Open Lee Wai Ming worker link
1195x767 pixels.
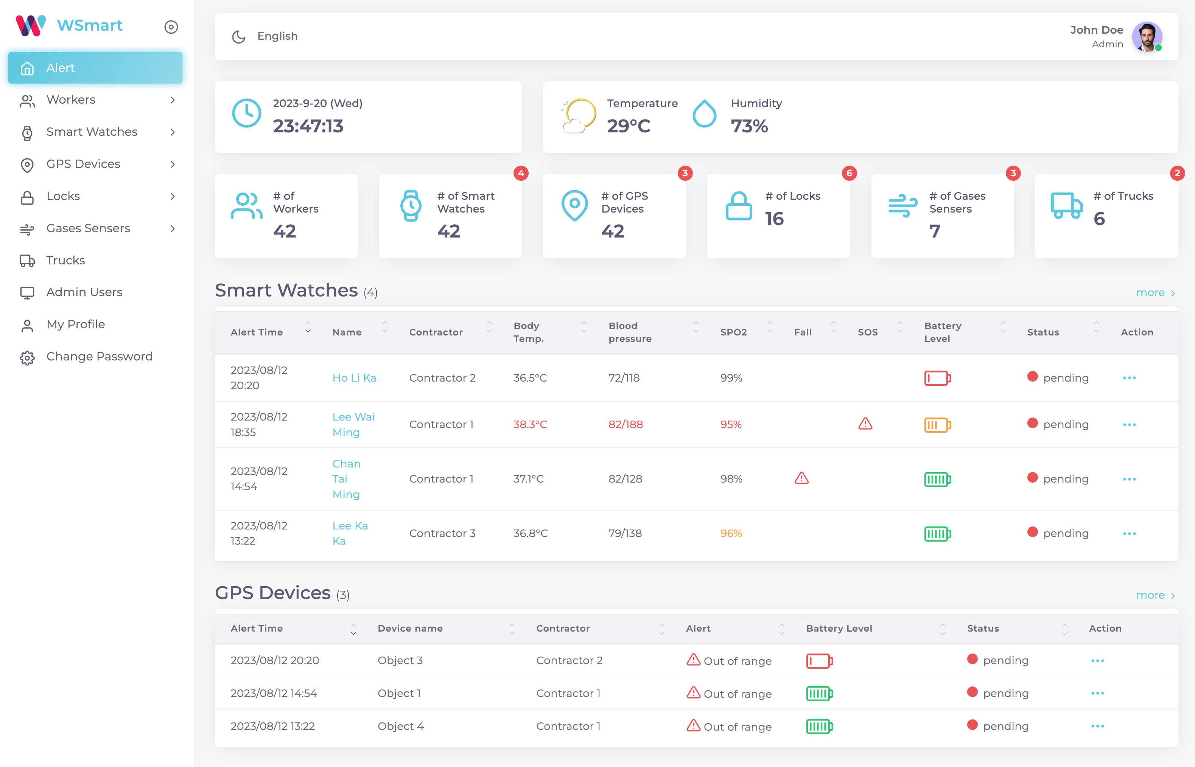pos(353,425)
